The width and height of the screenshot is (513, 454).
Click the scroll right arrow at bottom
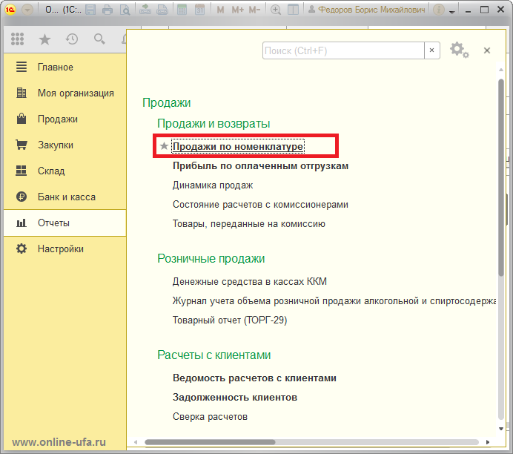[x=488, y=442]
